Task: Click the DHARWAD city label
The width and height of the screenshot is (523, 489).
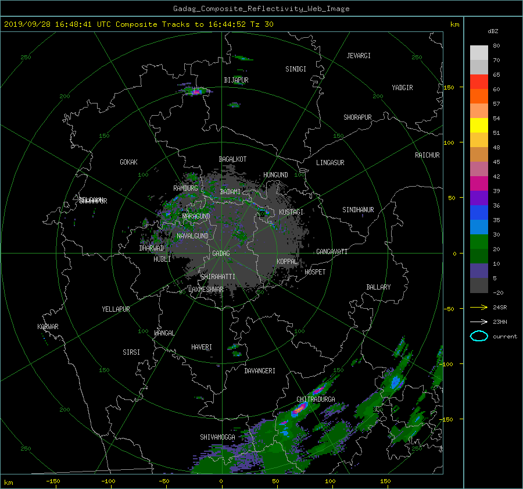Action: click(152, 248)
